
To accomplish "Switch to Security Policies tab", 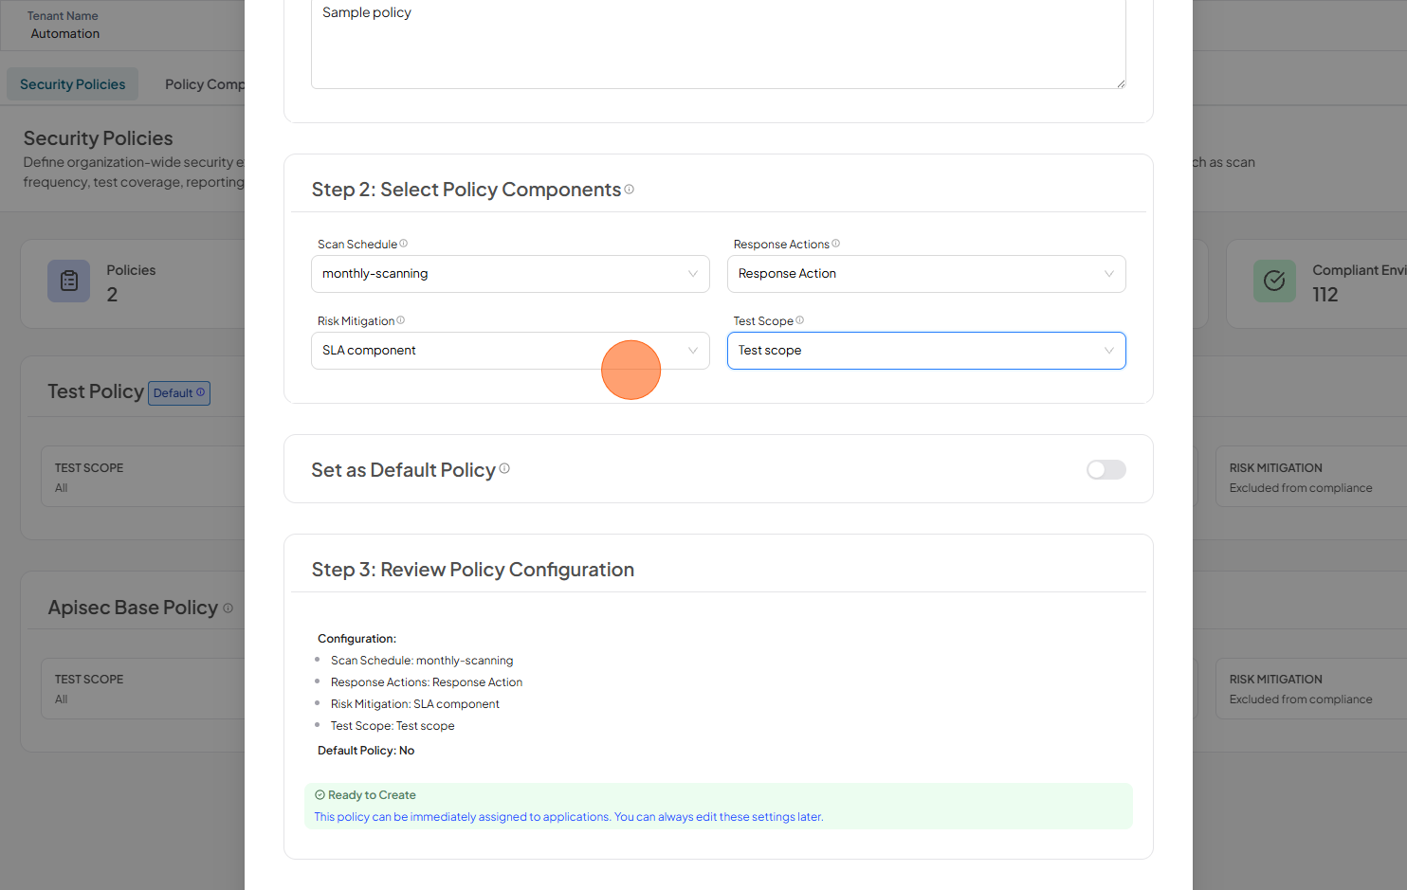I will [x=73, y=84].
